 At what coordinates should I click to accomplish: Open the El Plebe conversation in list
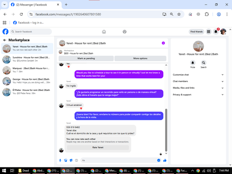click(x=27, y=92)
